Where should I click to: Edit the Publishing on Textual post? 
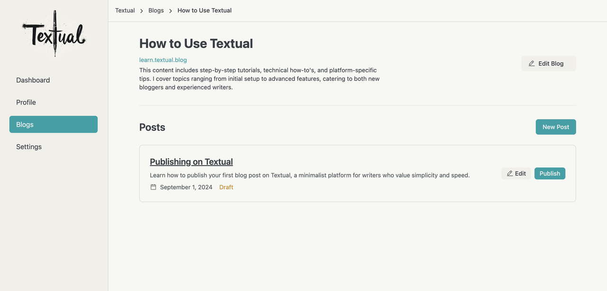(516, 173)
